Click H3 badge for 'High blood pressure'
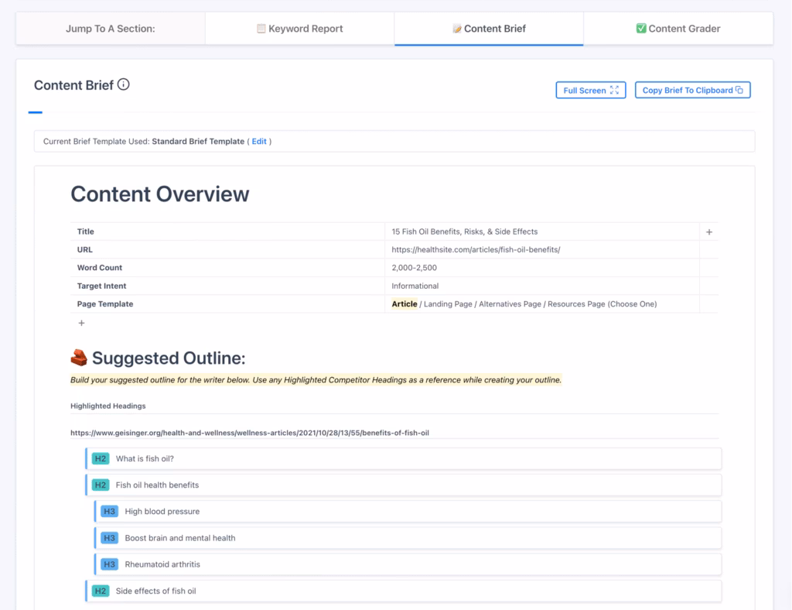The height and width of the screenshot is (610, 792). pos(109,512)
